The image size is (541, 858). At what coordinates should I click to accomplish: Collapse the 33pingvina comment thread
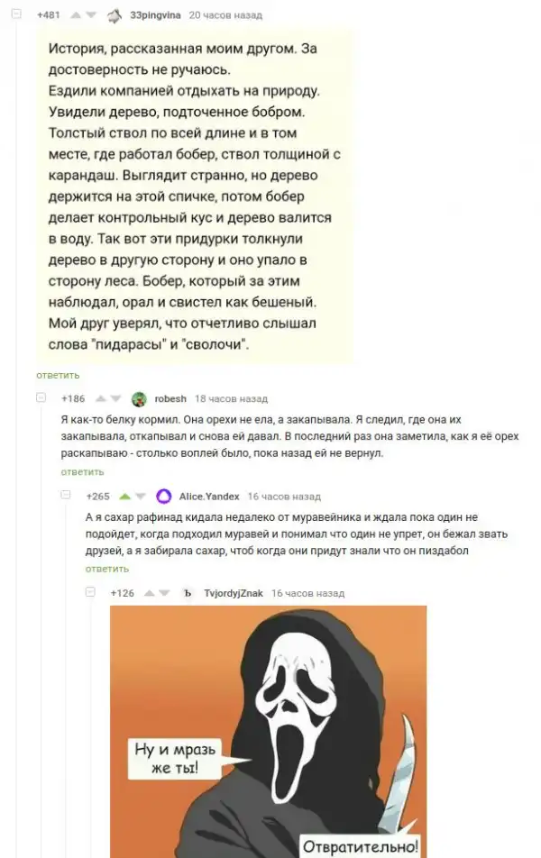point(17,14)
